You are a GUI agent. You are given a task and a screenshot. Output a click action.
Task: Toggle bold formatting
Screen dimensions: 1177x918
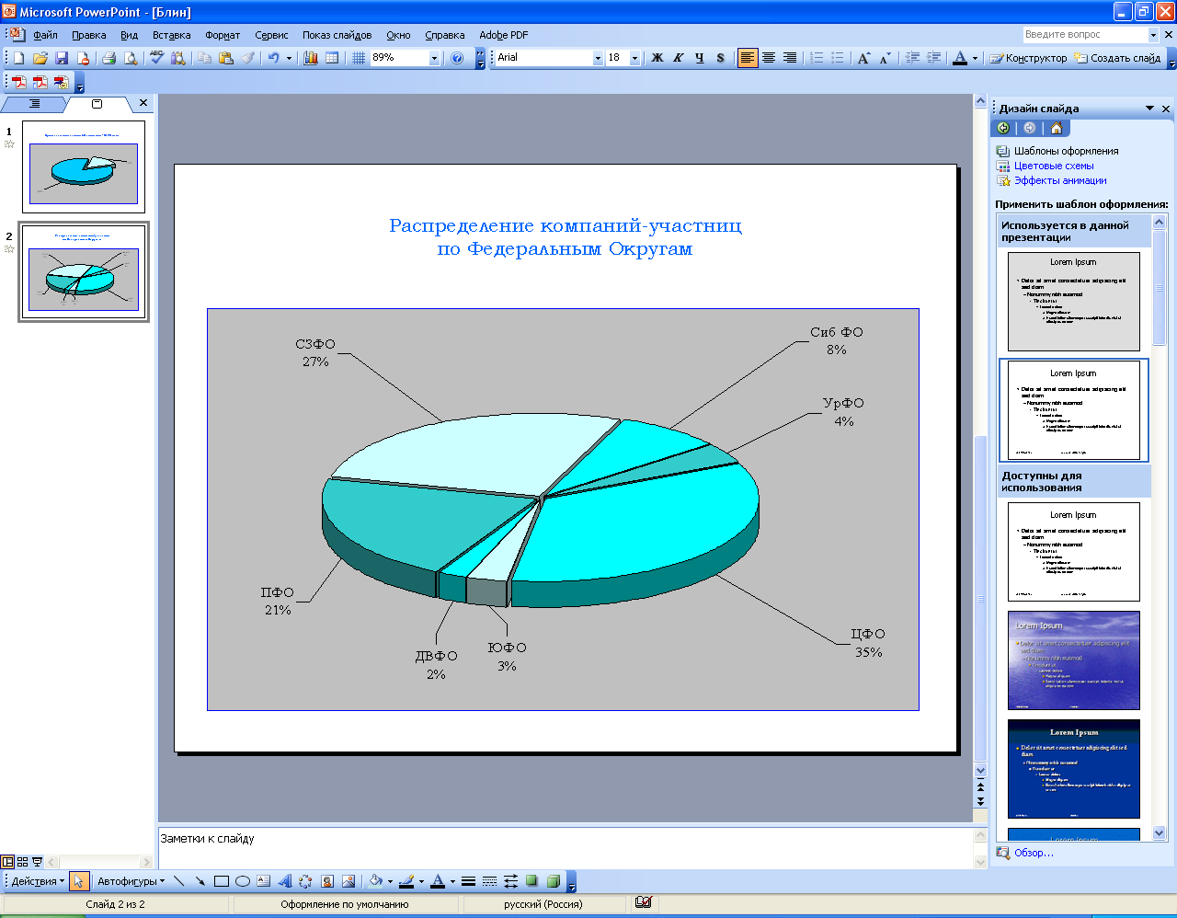click(657, 58)
